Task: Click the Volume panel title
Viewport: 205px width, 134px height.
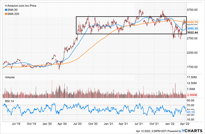Action: tap(10, 77)
